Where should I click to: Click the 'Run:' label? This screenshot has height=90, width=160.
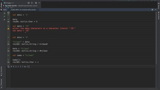click(5, 10)
